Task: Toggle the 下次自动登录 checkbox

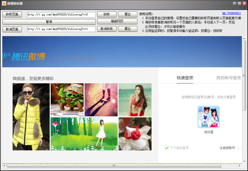Action: [x=167, y=148]
